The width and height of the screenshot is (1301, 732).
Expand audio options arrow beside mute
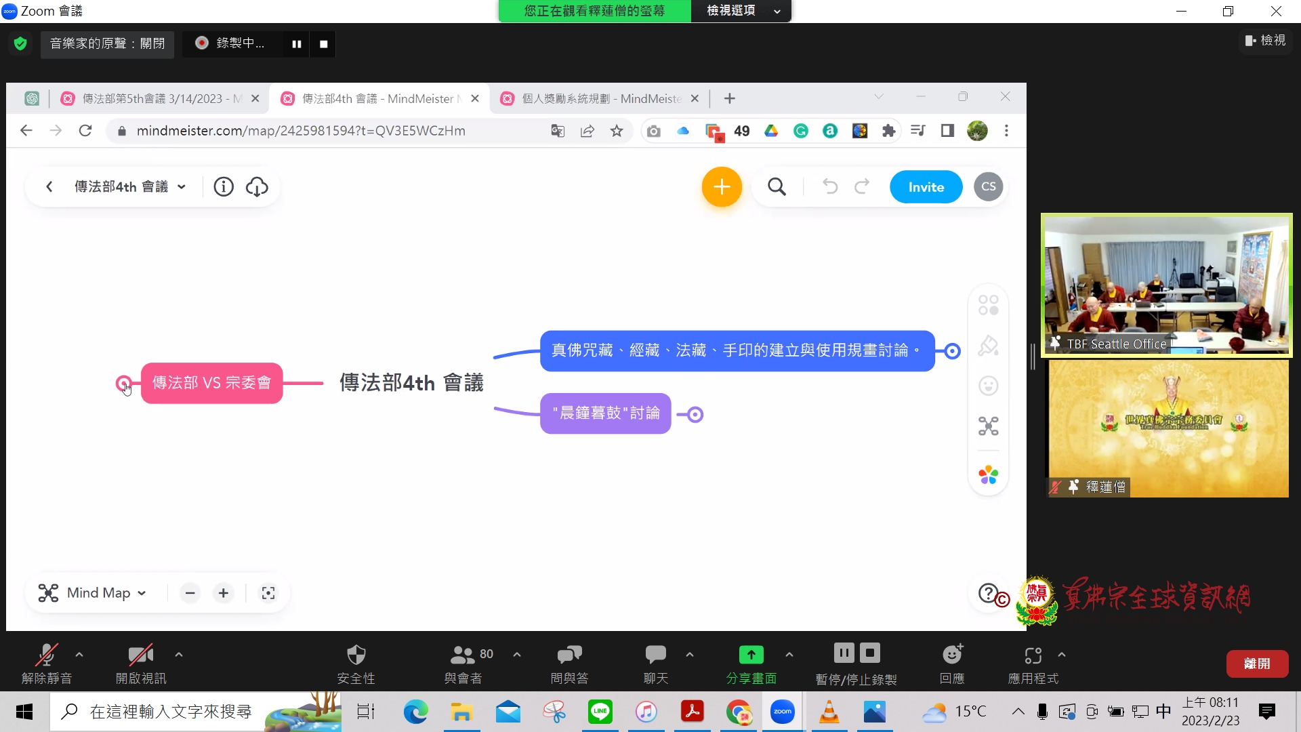point(79,655)
